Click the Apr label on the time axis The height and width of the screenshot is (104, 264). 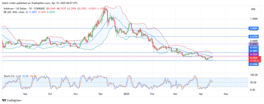[201, 94]
